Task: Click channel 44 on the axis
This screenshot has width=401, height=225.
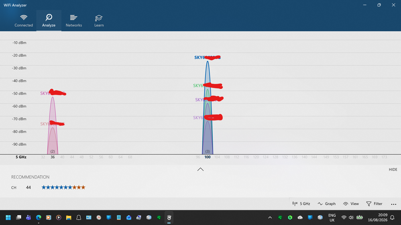Action: point(72,157)
